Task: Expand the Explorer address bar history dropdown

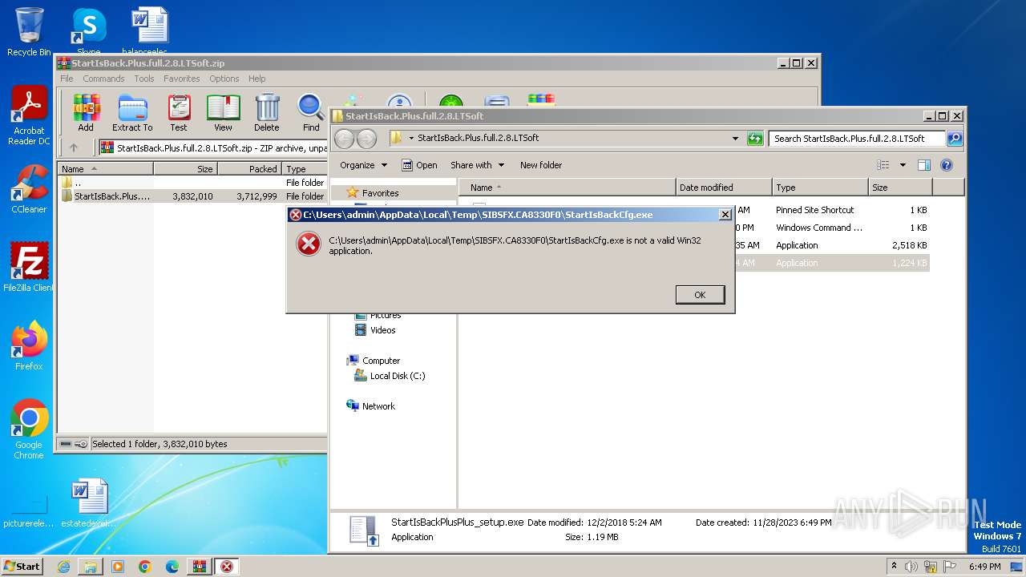Action: [x=735, y=139]
